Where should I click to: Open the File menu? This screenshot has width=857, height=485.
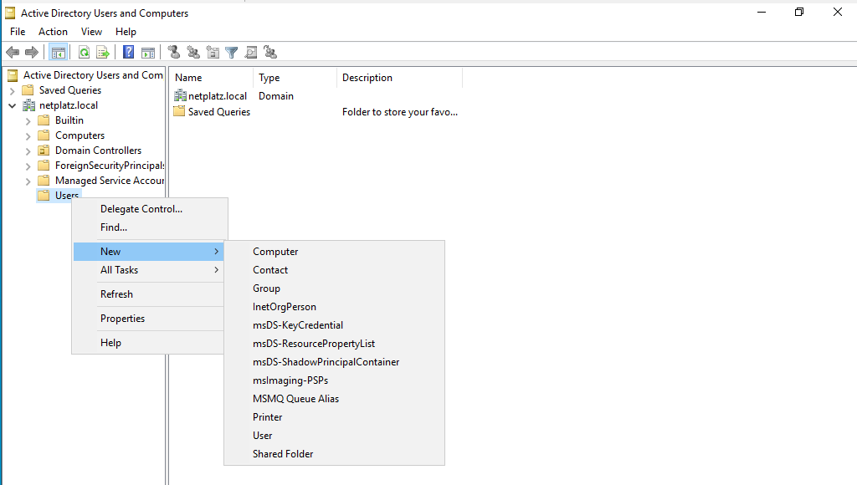coord(18,32)
